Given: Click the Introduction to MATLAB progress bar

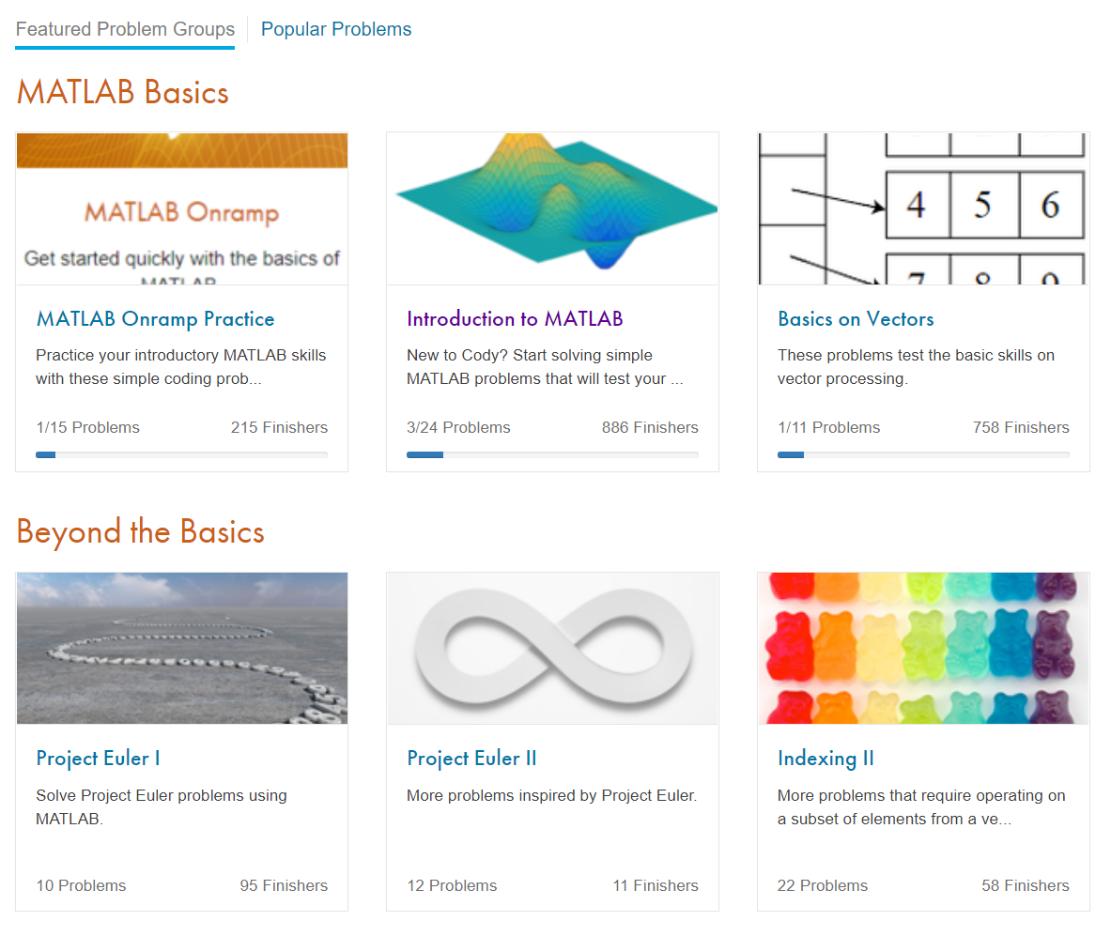Looking at the screenshot, I should coord(552,454).
